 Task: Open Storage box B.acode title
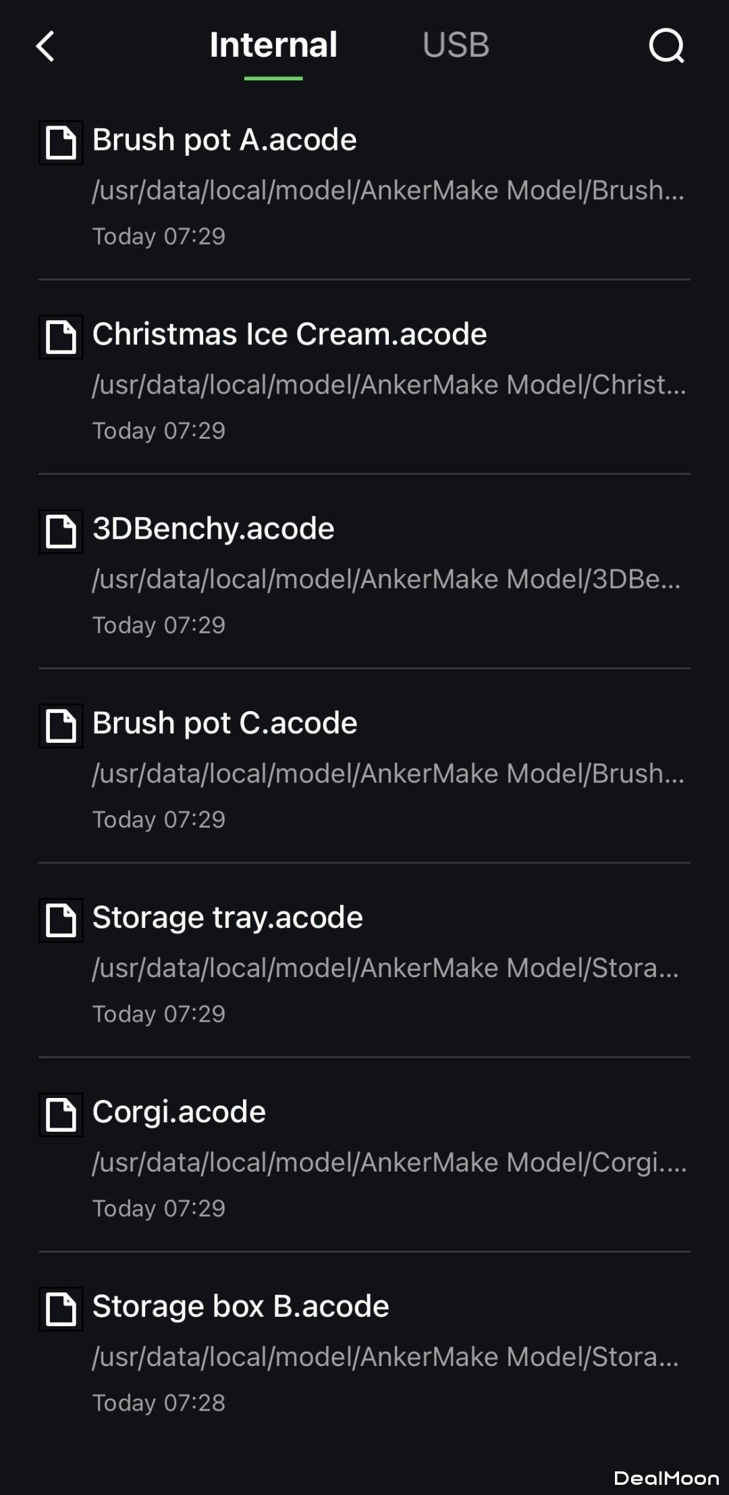click(x=240, y=1307)
